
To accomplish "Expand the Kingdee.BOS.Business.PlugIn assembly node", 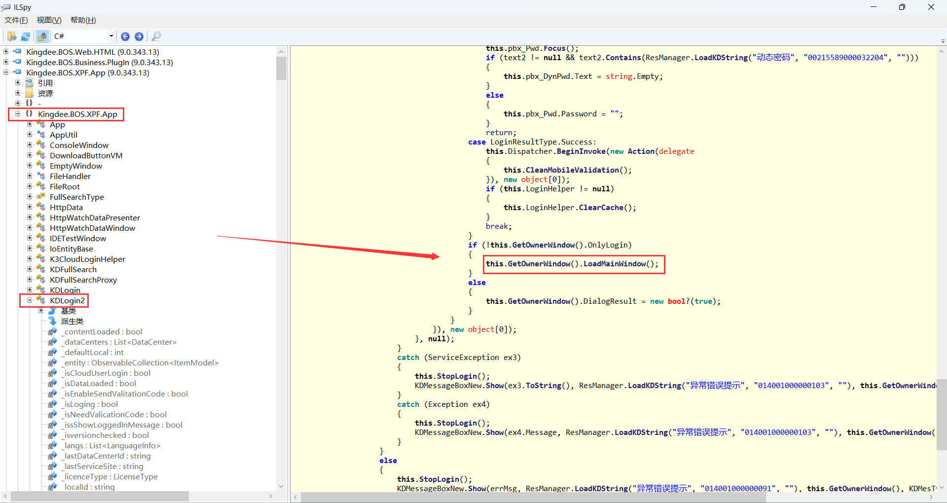I will coord(6,62).
